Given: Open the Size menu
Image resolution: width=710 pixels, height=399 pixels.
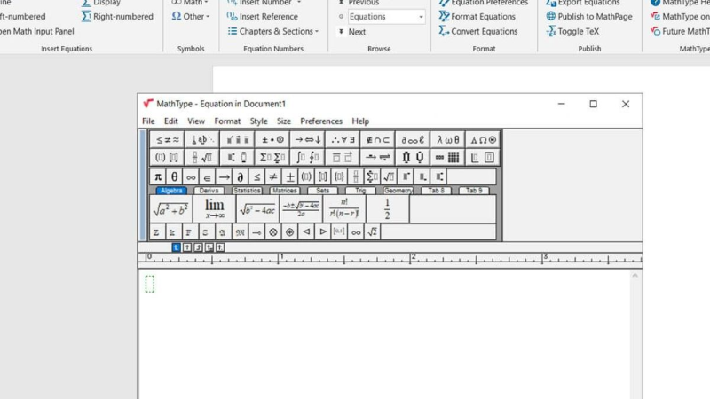Looking at the screenshot, I should click(x=284, y=121).
